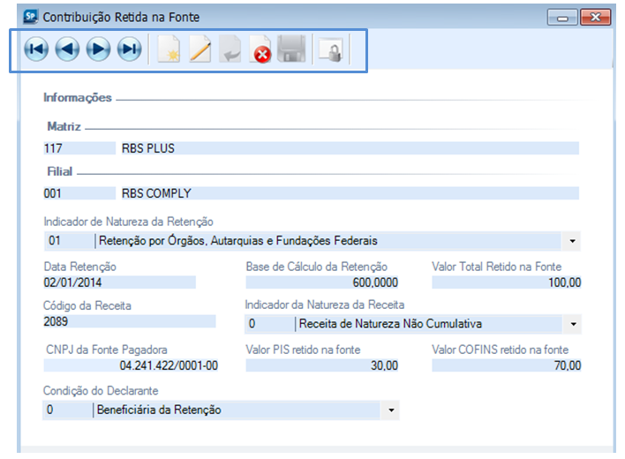Jump to the last record
625x459 pixels.
click(129, 49)
